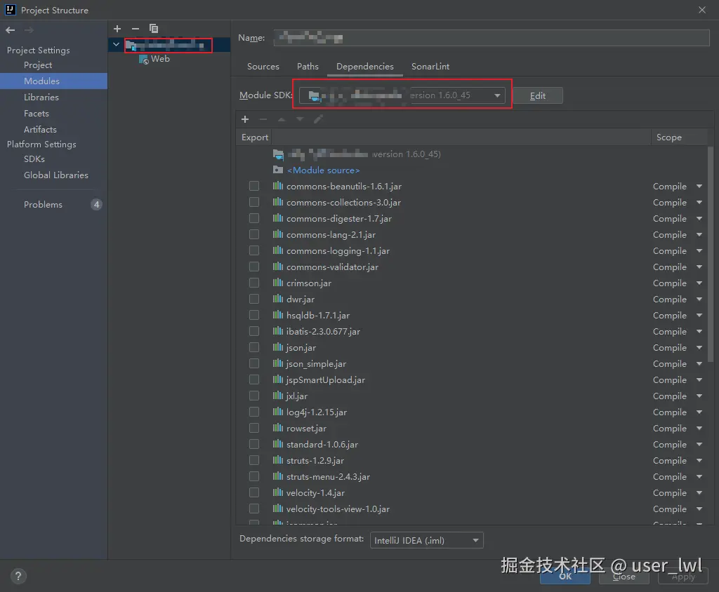This screenshot has height=592, width=719.
Task: Open the help question mark button
Action: click(x=18, y=576)
